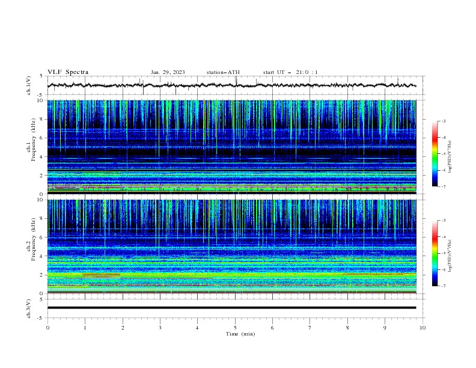Select the date "Jan. 29, 2023"

tap(168, 72)
